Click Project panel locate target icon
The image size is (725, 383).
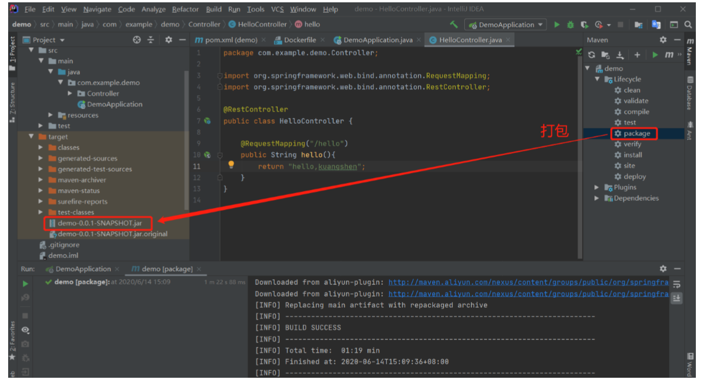click(137, 40)
